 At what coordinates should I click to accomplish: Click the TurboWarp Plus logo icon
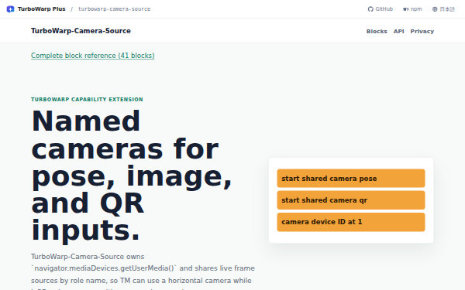click(x=10, y=9)
